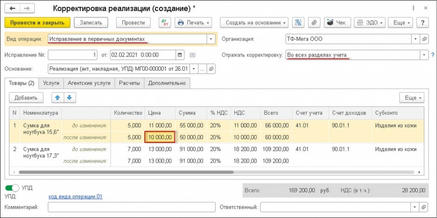Click into Комментарий text field
The width and height of the screenshot is (437, 218).
click(x=131, y=207)
